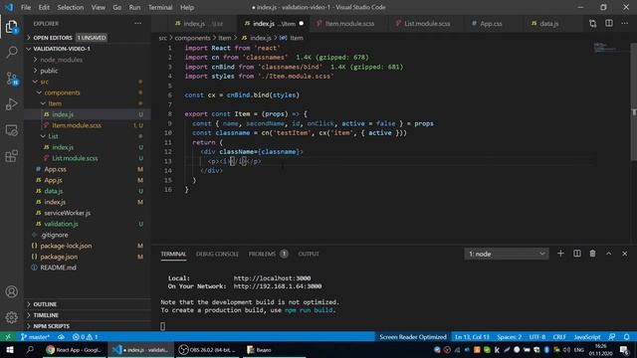Screen dimensions: 637x358
Task: Maximize terminal panel with up chevron
Action: coord(608,254)
